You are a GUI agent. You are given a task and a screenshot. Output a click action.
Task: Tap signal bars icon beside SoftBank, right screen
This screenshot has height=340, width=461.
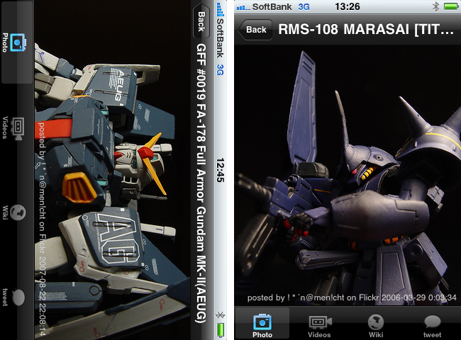pos(243,7)
